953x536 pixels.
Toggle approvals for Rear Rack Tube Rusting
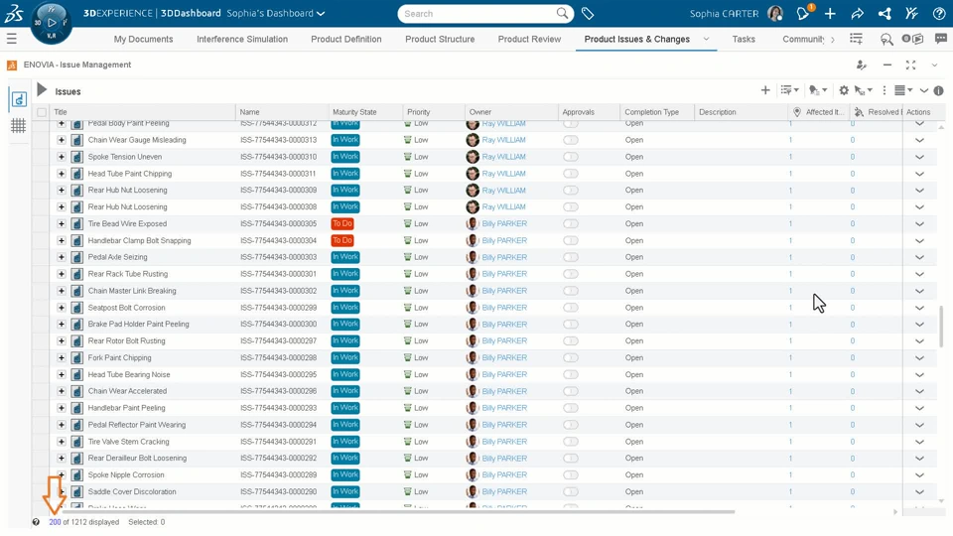pos(571,274)
